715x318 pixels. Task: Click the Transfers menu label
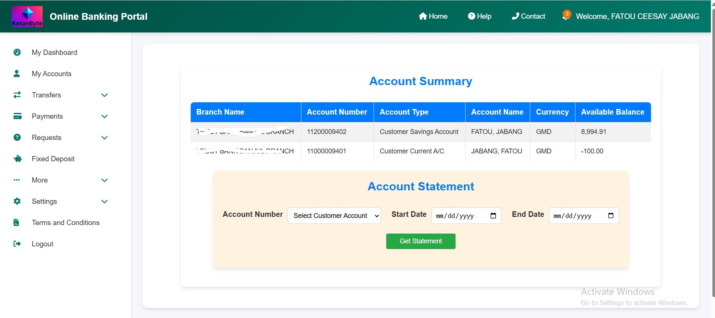tap(46, 95)
